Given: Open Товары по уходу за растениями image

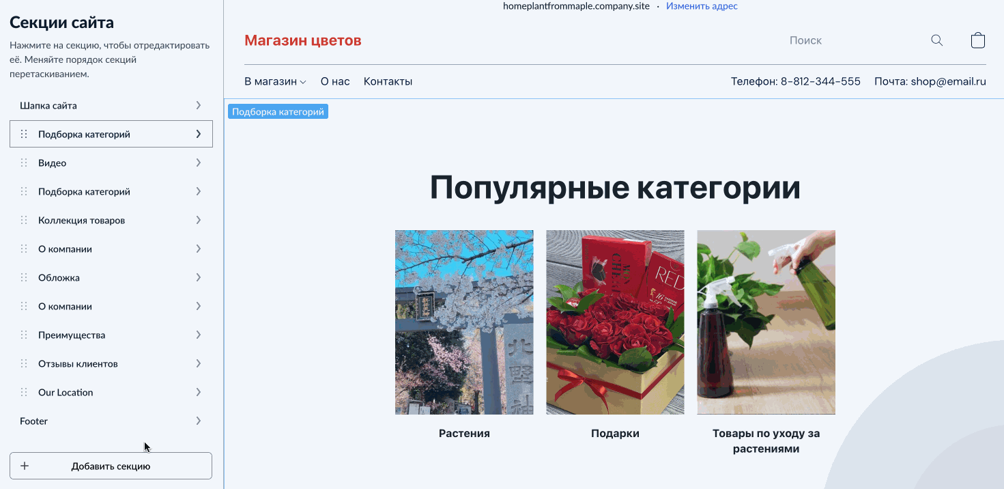Looking at the screenshot, I should click(766, 322).
